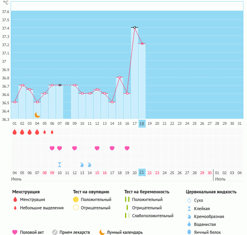247x235 pixels.
Task: Click the grey medication icon in legend
Action: coord(55,232)
